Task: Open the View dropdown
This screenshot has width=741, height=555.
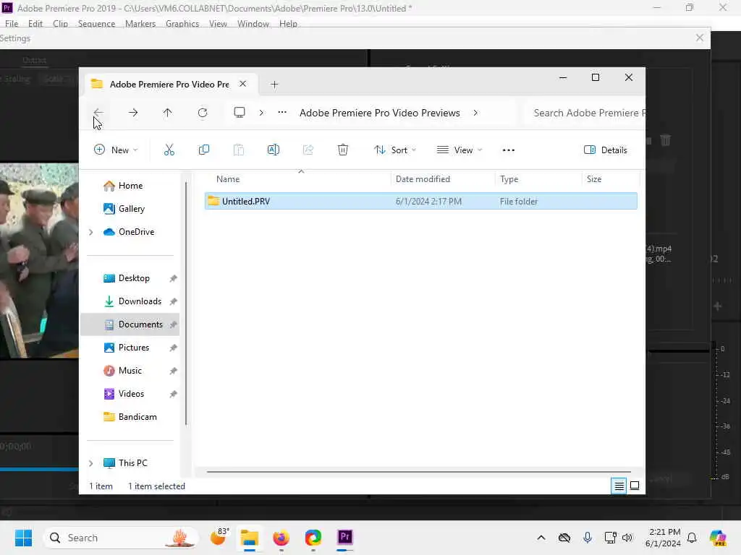Action: (x=460, y=150)
